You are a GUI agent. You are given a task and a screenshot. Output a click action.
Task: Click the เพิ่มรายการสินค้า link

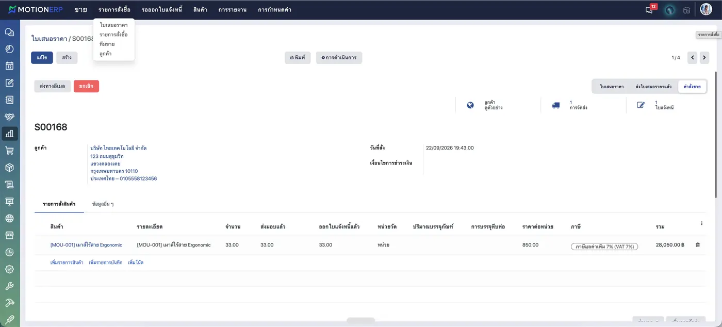pos(67,263)
